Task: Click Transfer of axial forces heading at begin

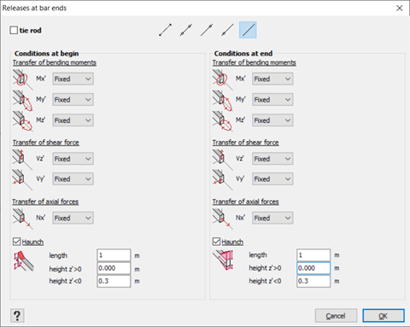Action: (x=45, y=201)
